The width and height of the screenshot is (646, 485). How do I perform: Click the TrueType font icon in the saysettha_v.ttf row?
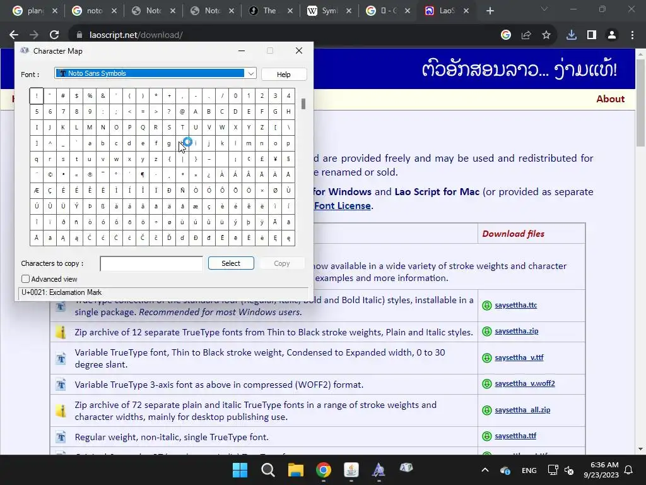[x=61, y=359]
